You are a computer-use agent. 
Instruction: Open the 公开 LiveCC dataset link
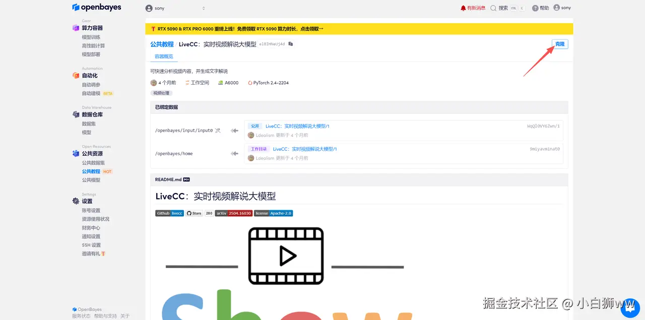(297, 126)
